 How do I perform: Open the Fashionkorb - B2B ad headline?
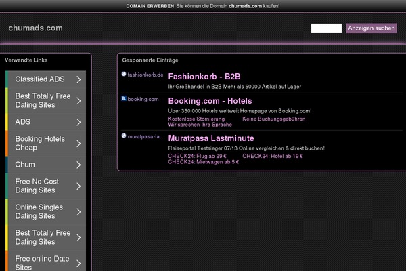point(204,77)
